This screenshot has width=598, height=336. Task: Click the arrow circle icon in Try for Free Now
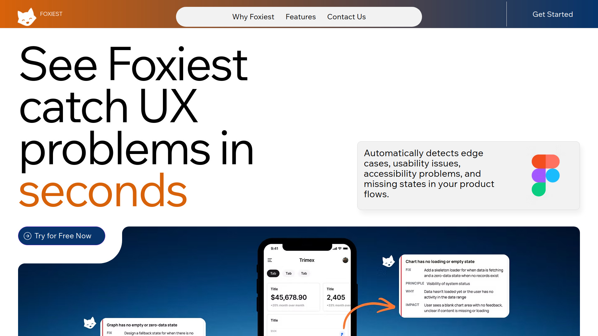click(x=27, y=236)
